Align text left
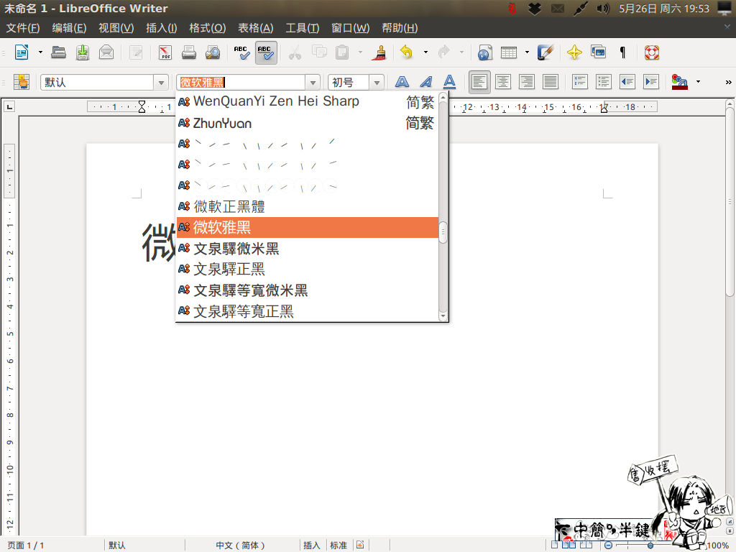736x552 pixels. tap(479, 82)
